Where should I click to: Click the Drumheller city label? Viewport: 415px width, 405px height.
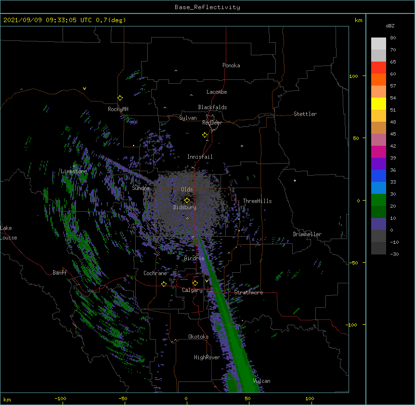(x=307, y=234)
